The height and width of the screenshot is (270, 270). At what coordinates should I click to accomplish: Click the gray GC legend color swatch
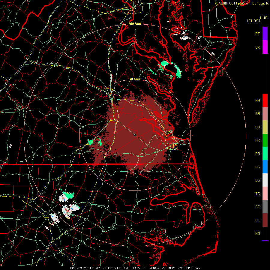(265, 207)
